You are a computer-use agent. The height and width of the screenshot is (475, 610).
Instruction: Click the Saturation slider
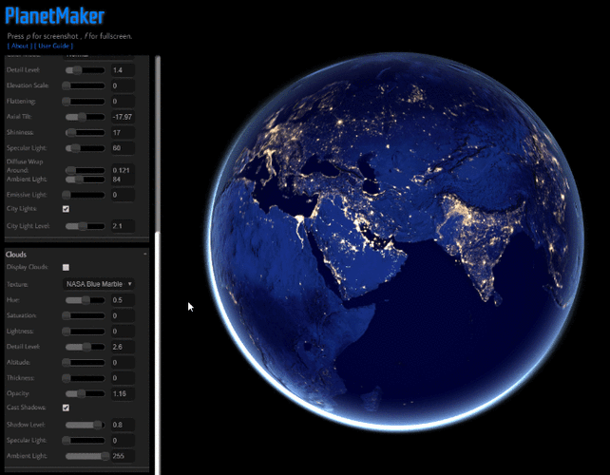[x=84, y=315]
